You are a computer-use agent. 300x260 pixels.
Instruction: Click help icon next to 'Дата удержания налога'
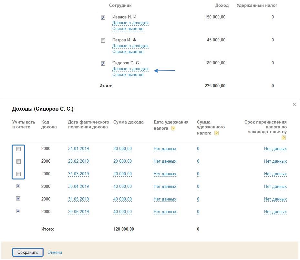tap(173, 128)
